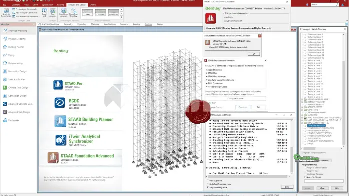Click the STAAD Foundation Advanced splash icon

(53, 157)
